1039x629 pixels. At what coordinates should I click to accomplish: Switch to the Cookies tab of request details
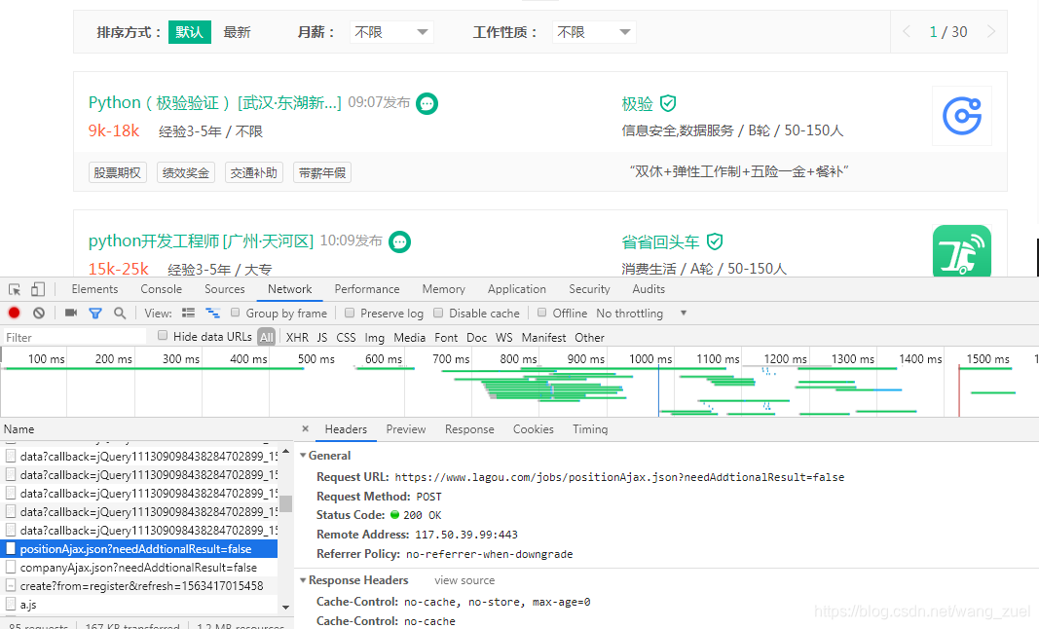tap(533, 428)
